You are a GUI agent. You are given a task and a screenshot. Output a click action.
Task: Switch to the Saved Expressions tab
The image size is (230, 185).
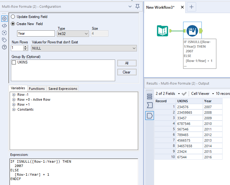(63, 89)
